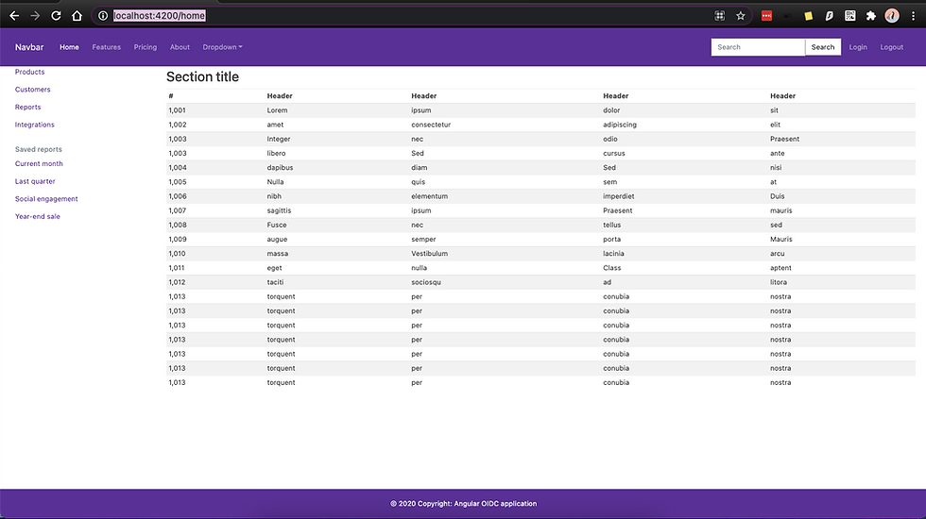
Task: Open the QR code extension icon
Action: pos(849,16)
